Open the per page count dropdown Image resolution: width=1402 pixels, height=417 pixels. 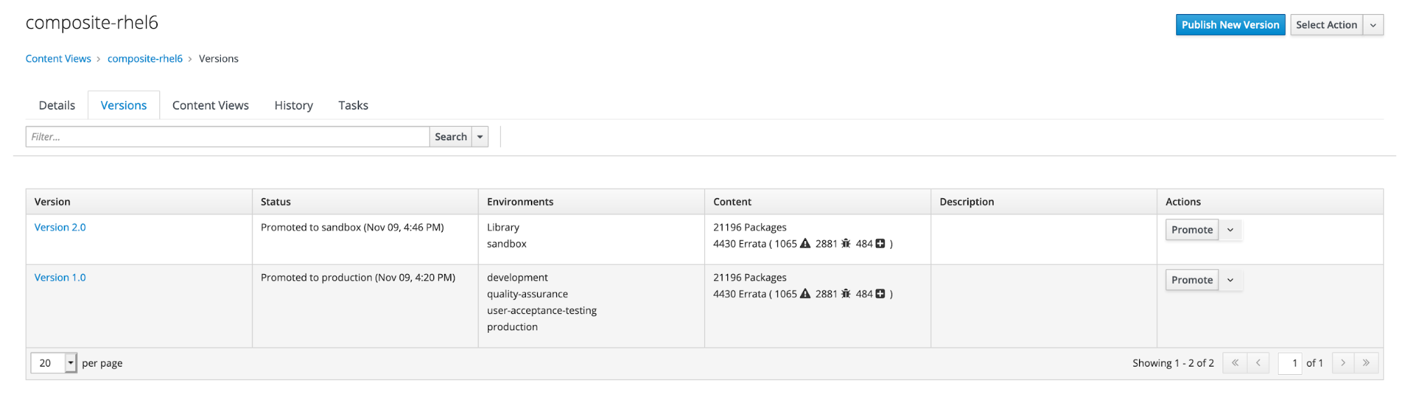tap(70, 363)
